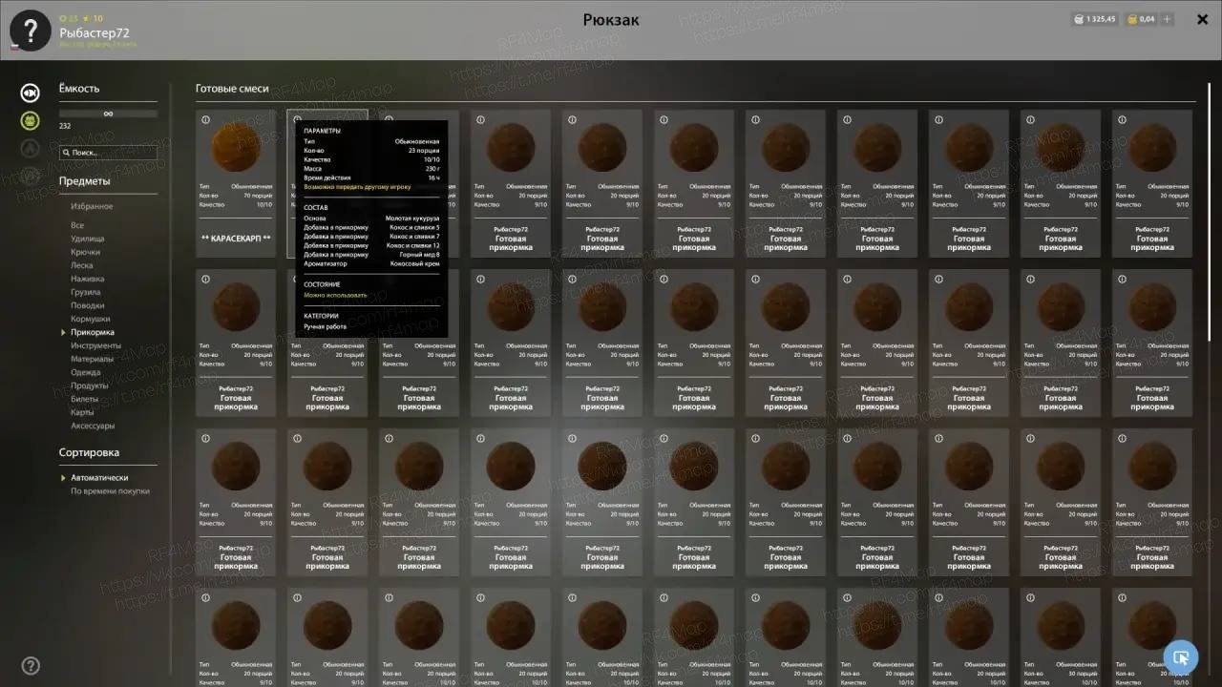Click tooltip value Кокосовый крем

[x=414, y=263]
